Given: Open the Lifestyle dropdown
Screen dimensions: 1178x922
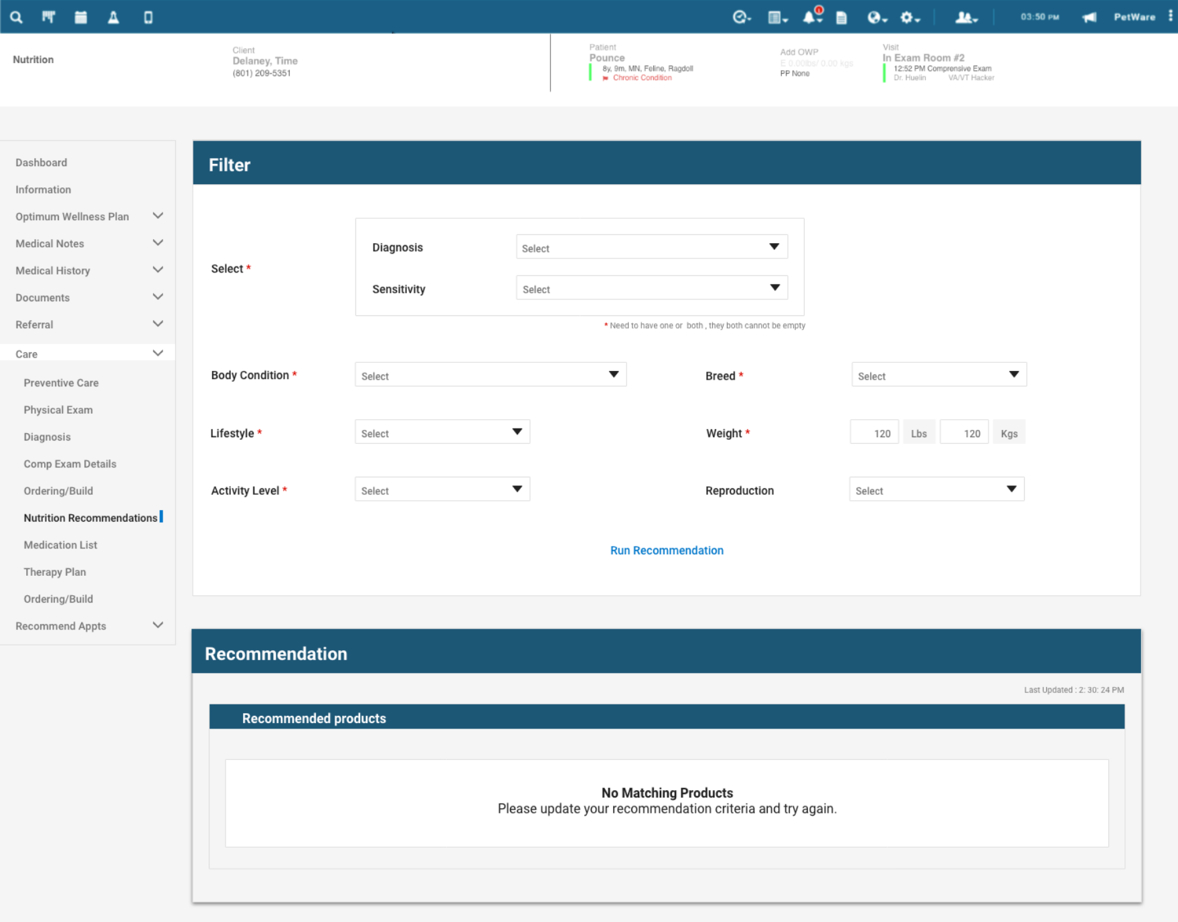Looking at the screenshot, I should [442, 432].
